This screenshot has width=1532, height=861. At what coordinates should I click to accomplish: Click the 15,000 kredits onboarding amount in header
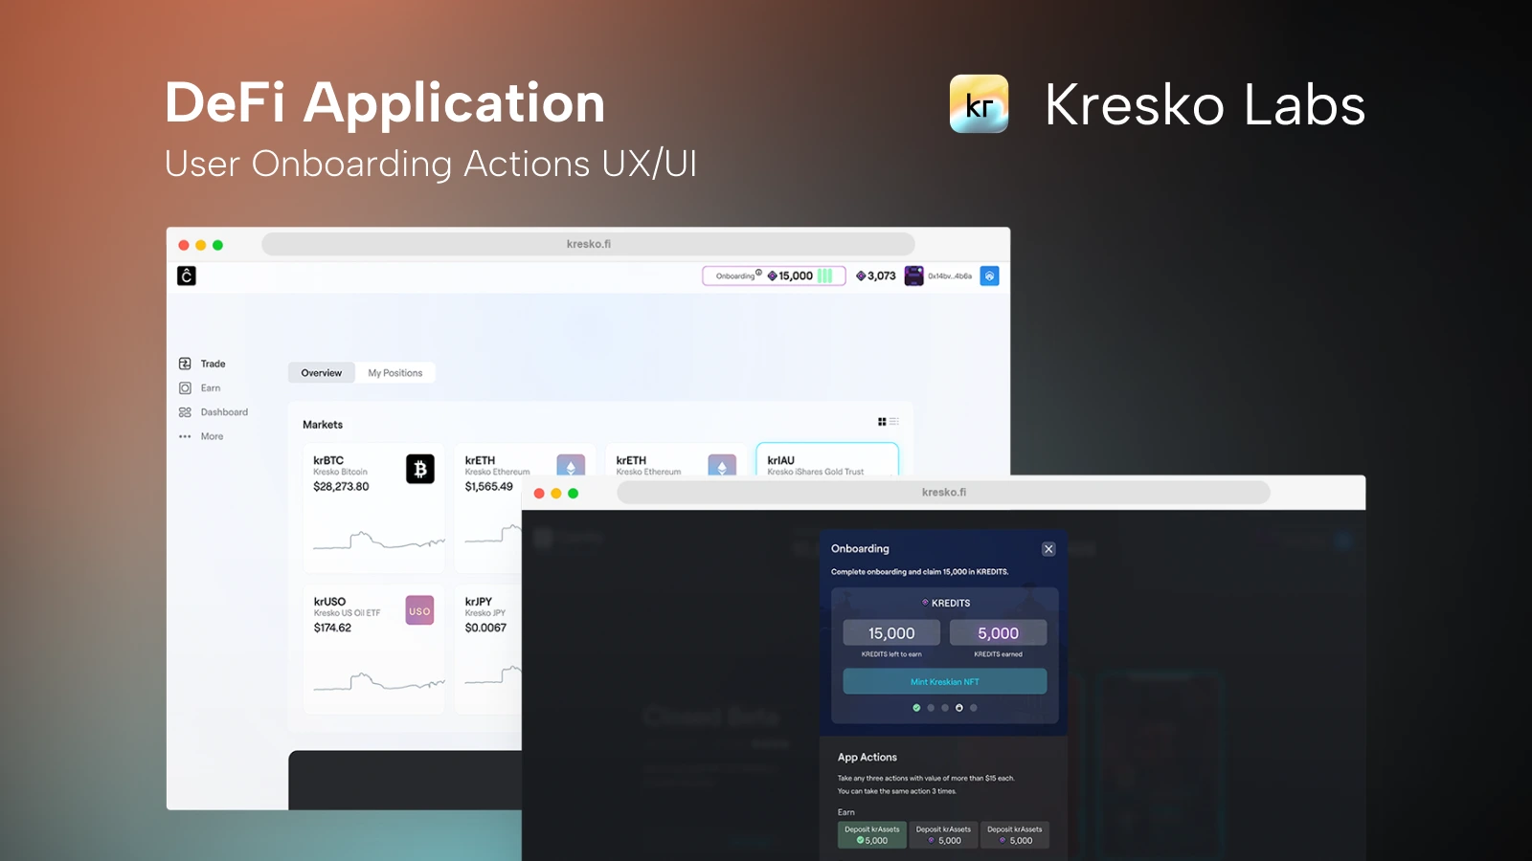(x=790, y=276)
